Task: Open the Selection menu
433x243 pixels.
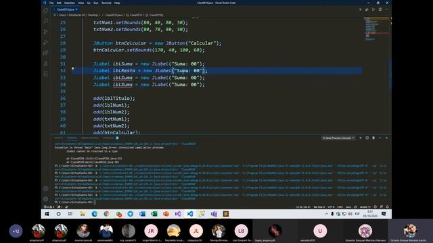Action: tap(70, 3)
